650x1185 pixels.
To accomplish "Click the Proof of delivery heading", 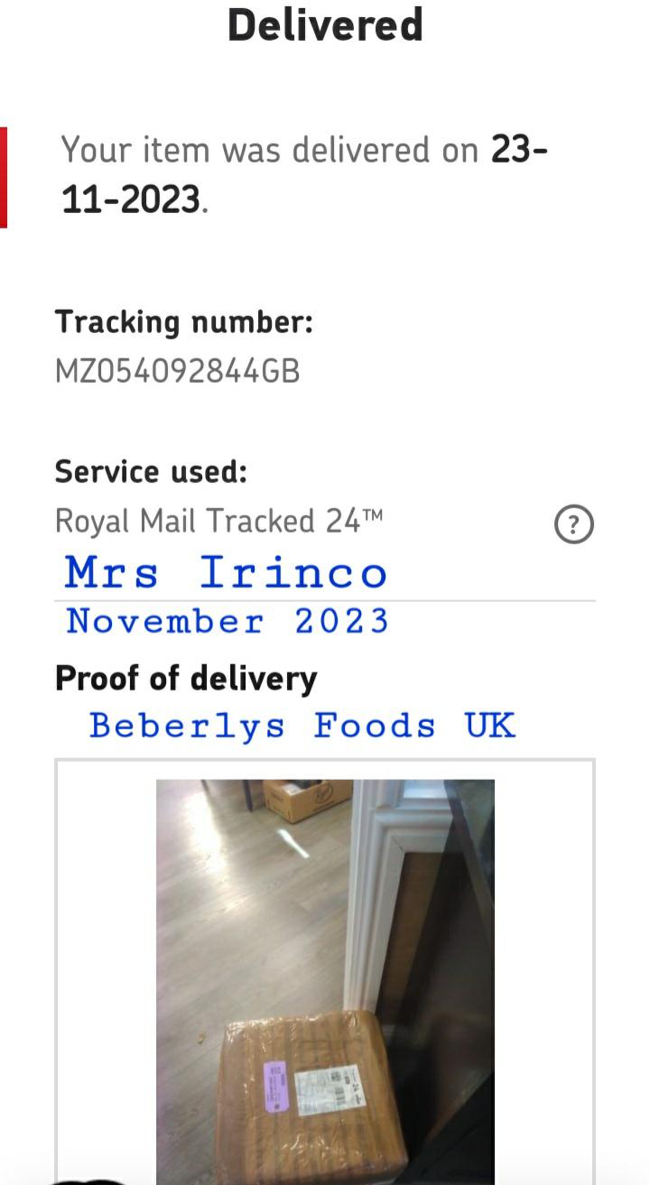I will pos(186,679).
